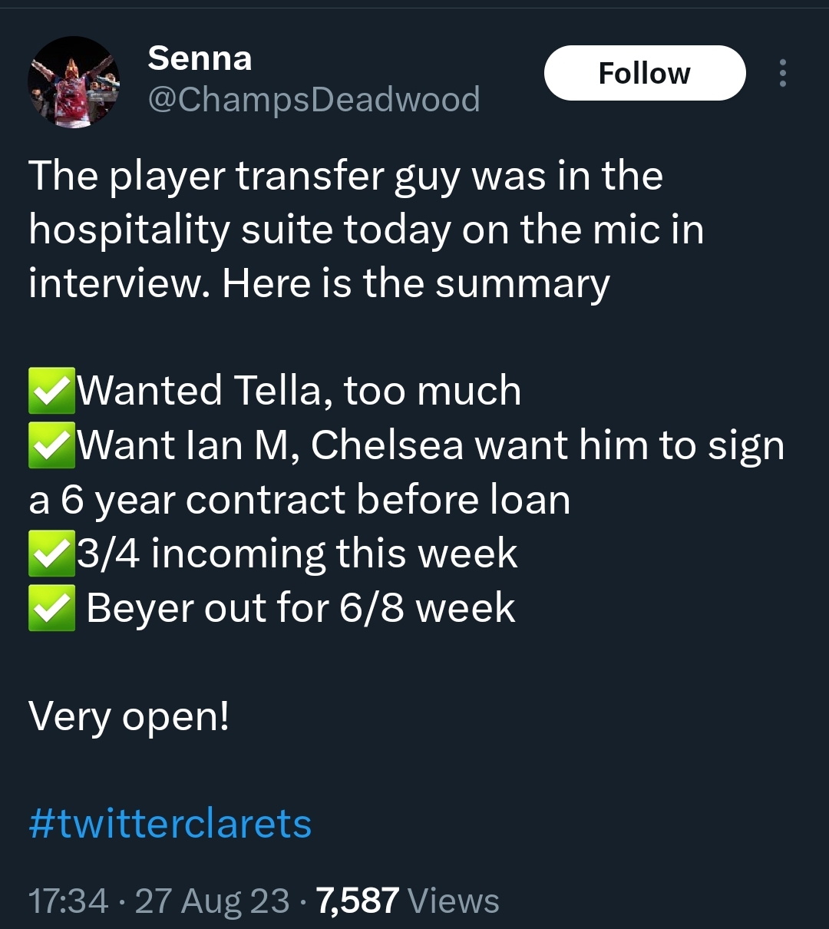Click the "3/4 incoming this week" text
829x929 pixels.
(297, 554)
